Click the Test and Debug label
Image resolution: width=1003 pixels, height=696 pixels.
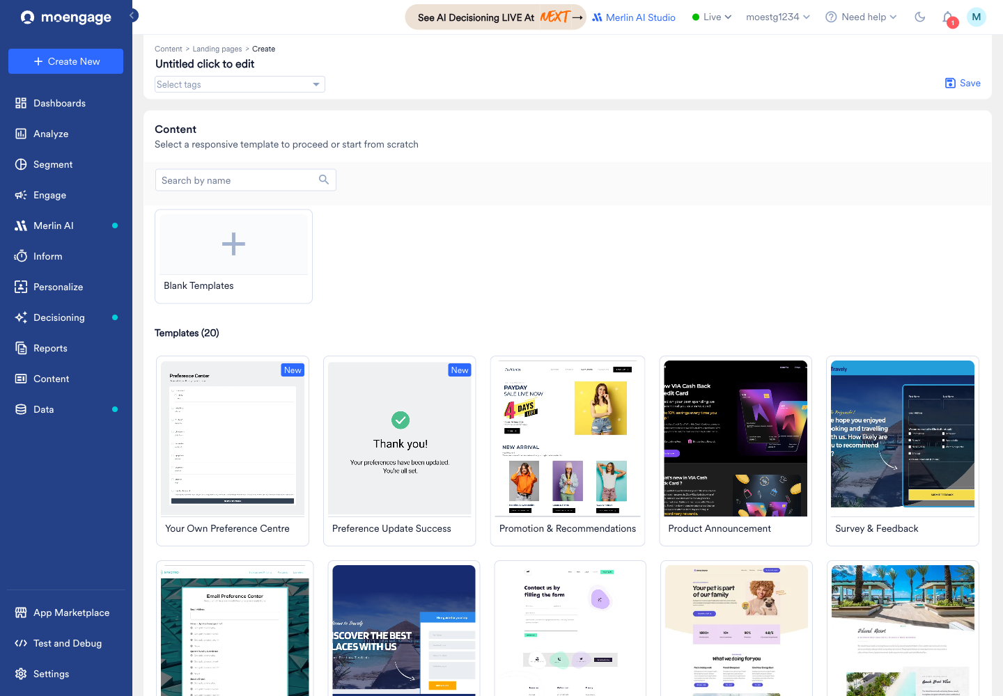point(68,643)
